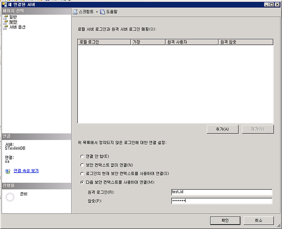Viewport: 282px width, 229px height.
Task: Click the STexlinkDB server name text
Action: (15, 149)
